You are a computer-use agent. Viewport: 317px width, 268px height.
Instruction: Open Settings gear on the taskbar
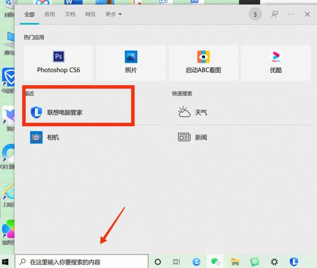[274, 262]
